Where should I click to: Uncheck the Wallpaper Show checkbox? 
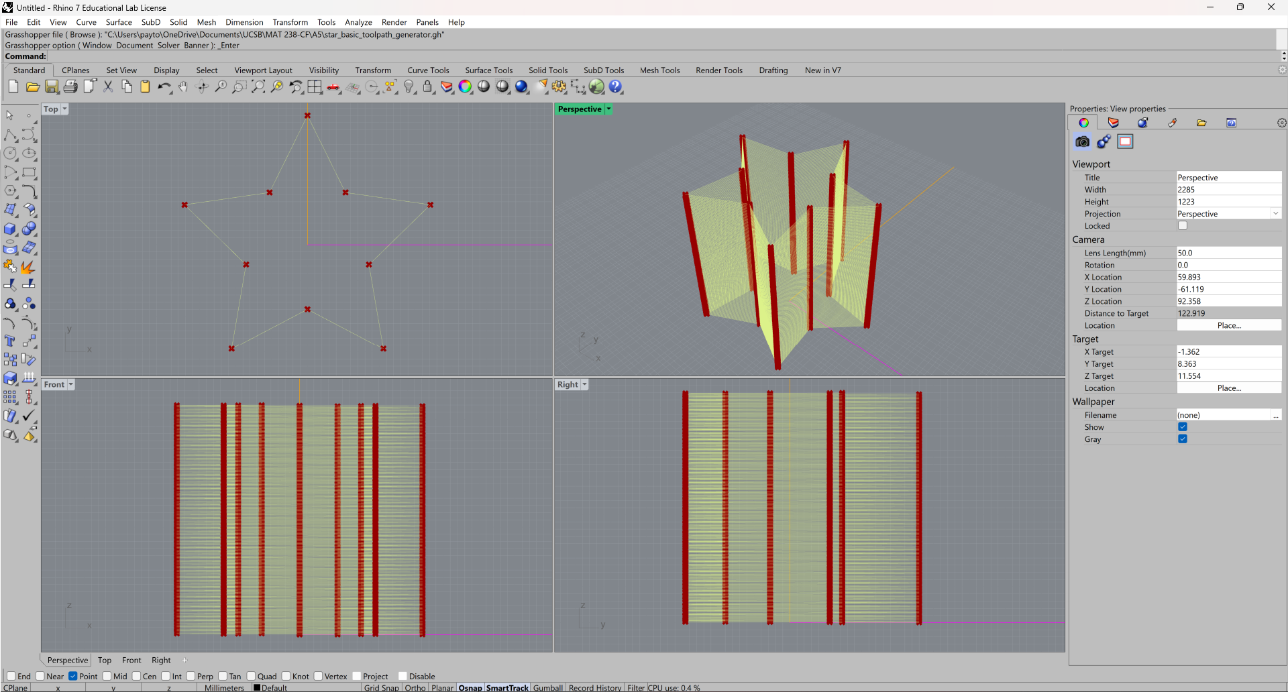pos(1183,427)
